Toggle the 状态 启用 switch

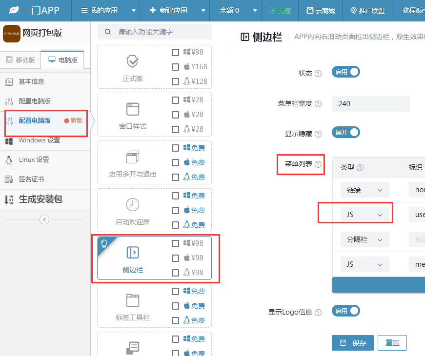(x=345, y=72)
